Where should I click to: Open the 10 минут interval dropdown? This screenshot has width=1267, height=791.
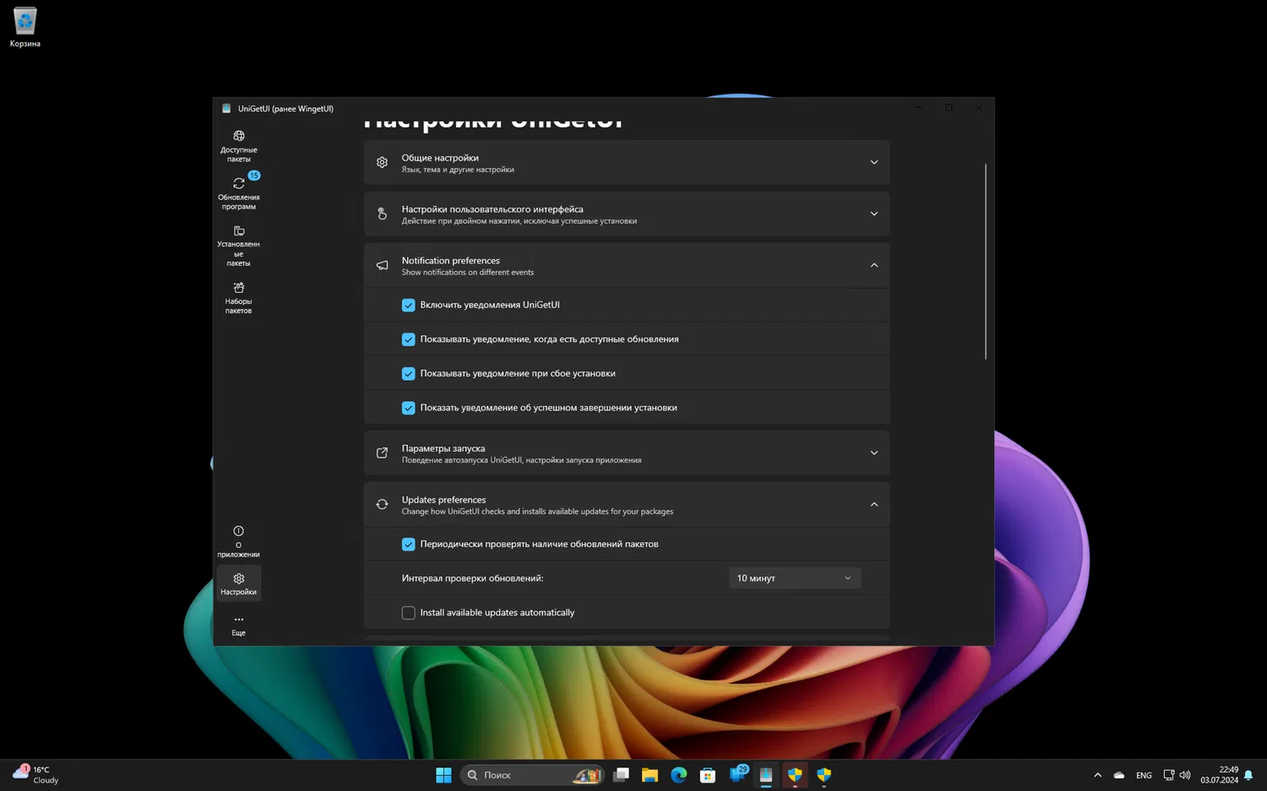pyautogui.click(x=794, y=578)
